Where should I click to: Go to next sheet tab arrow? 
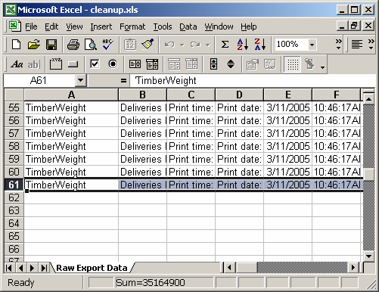[33, 268]
